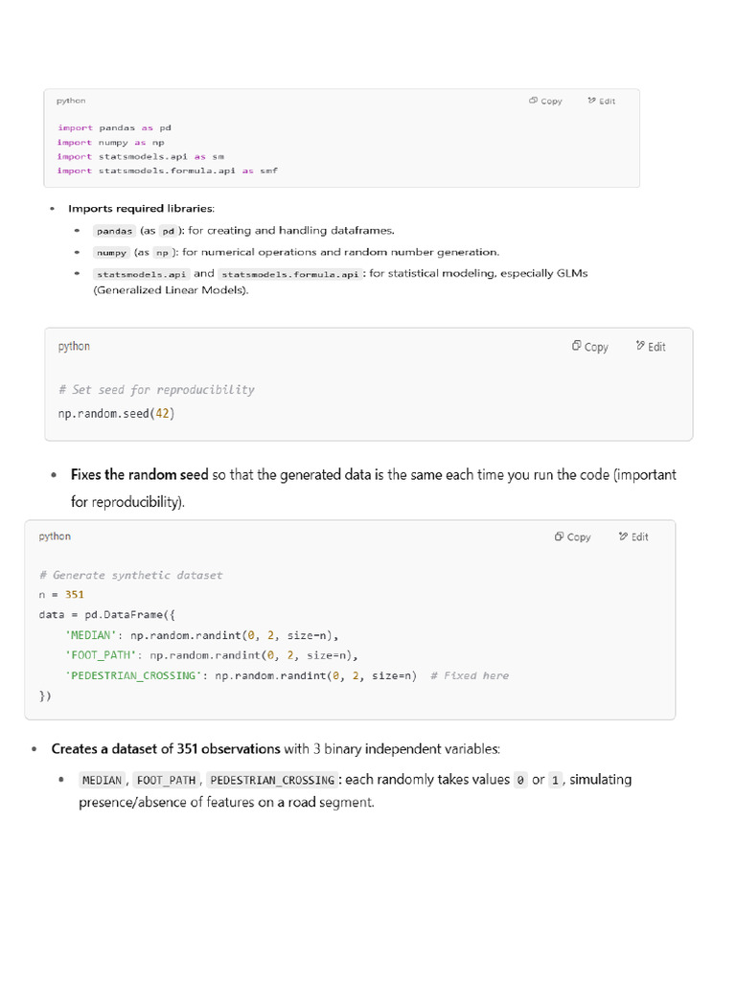Click the 'Fixes the random seed' bold text
The image size is (736, 981).
point(140,475)
